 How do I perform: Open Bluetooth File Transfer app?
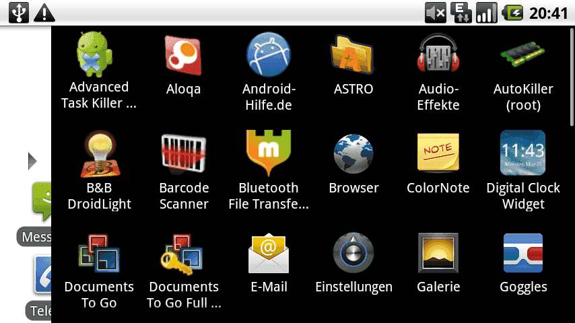(x=269, y=152)
